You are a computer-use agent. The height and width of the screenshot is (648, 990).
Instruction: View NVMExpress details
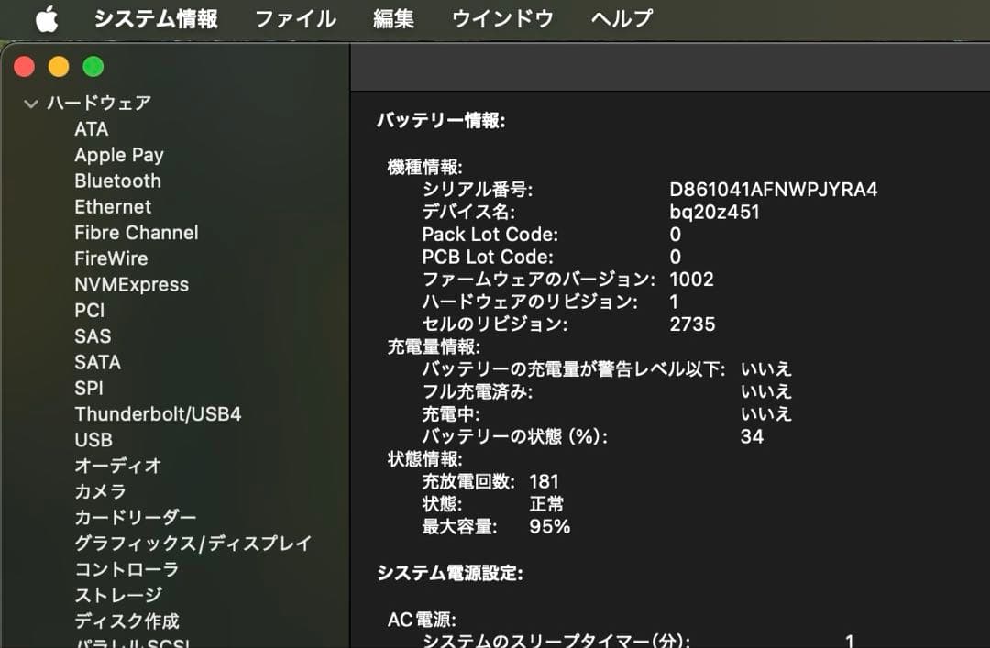point(130,284)
